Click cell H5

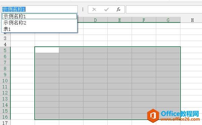[x=191, y=50]
